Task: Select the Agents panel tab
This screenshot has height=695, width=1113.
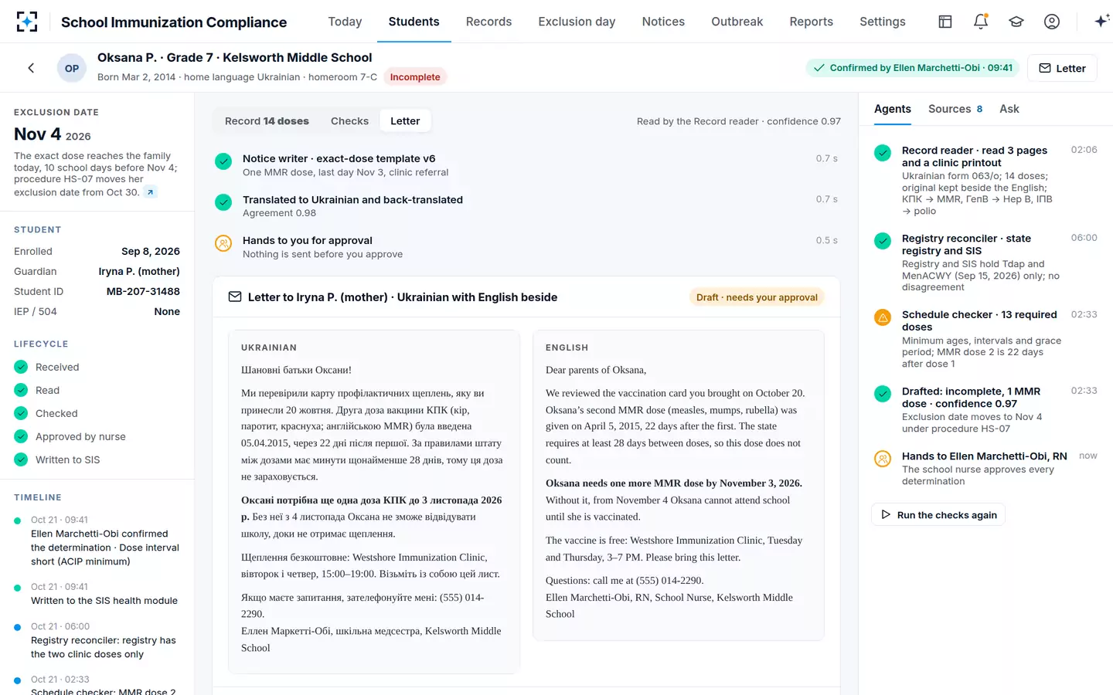Action: [x=893, y=109]
